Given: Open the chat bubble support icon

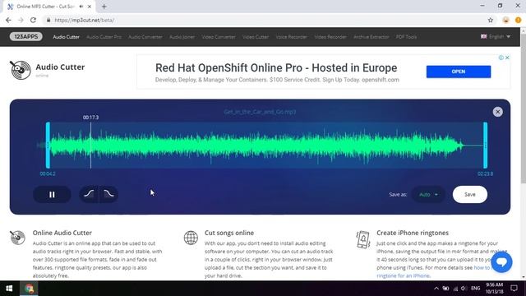Looking at the screenshot, I should coord(501,261).
